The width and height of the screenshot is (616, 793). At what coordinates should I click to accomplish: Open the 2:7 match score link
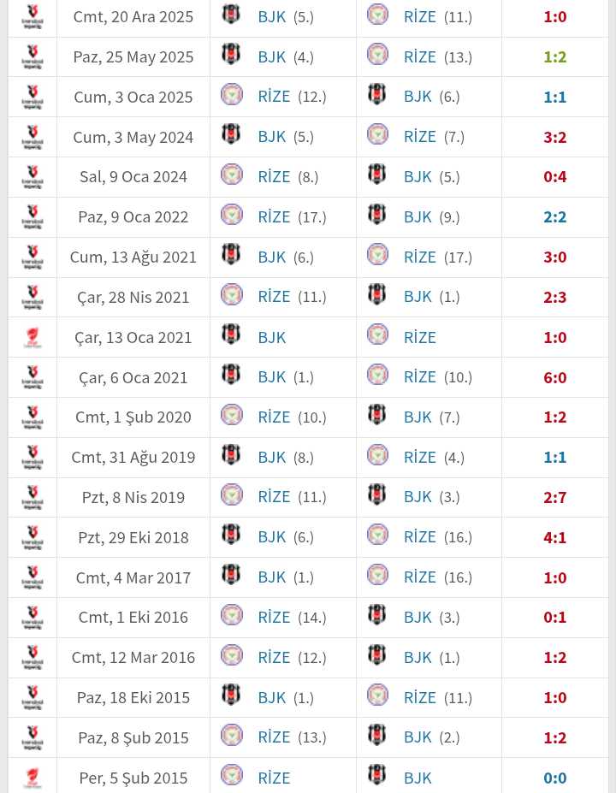(x=554, y=497)
